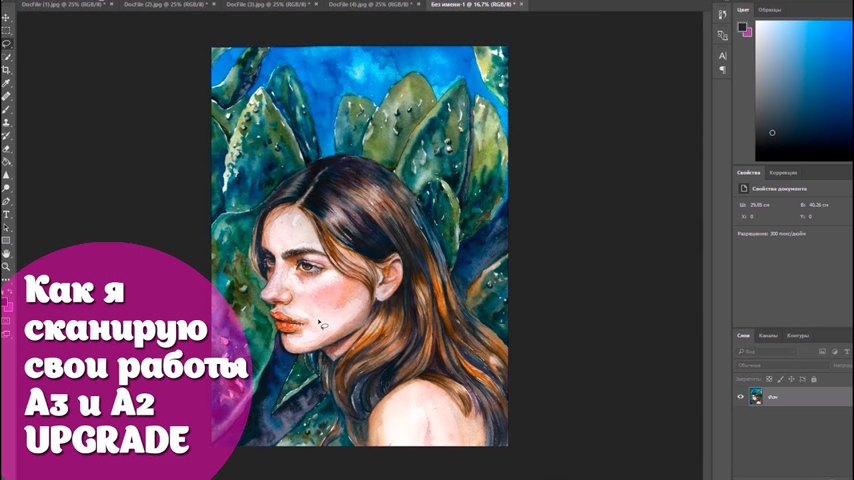Viewport: 854px width, 480px height.
Task: Select the Move tool
Action: click(x=6, y=17)
